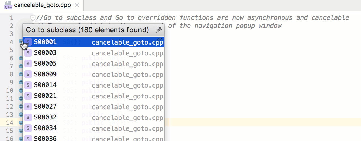Select subclass S00005 in popup list
The width and height of the screenshot is (361, 141).
(x=93, y=64)
